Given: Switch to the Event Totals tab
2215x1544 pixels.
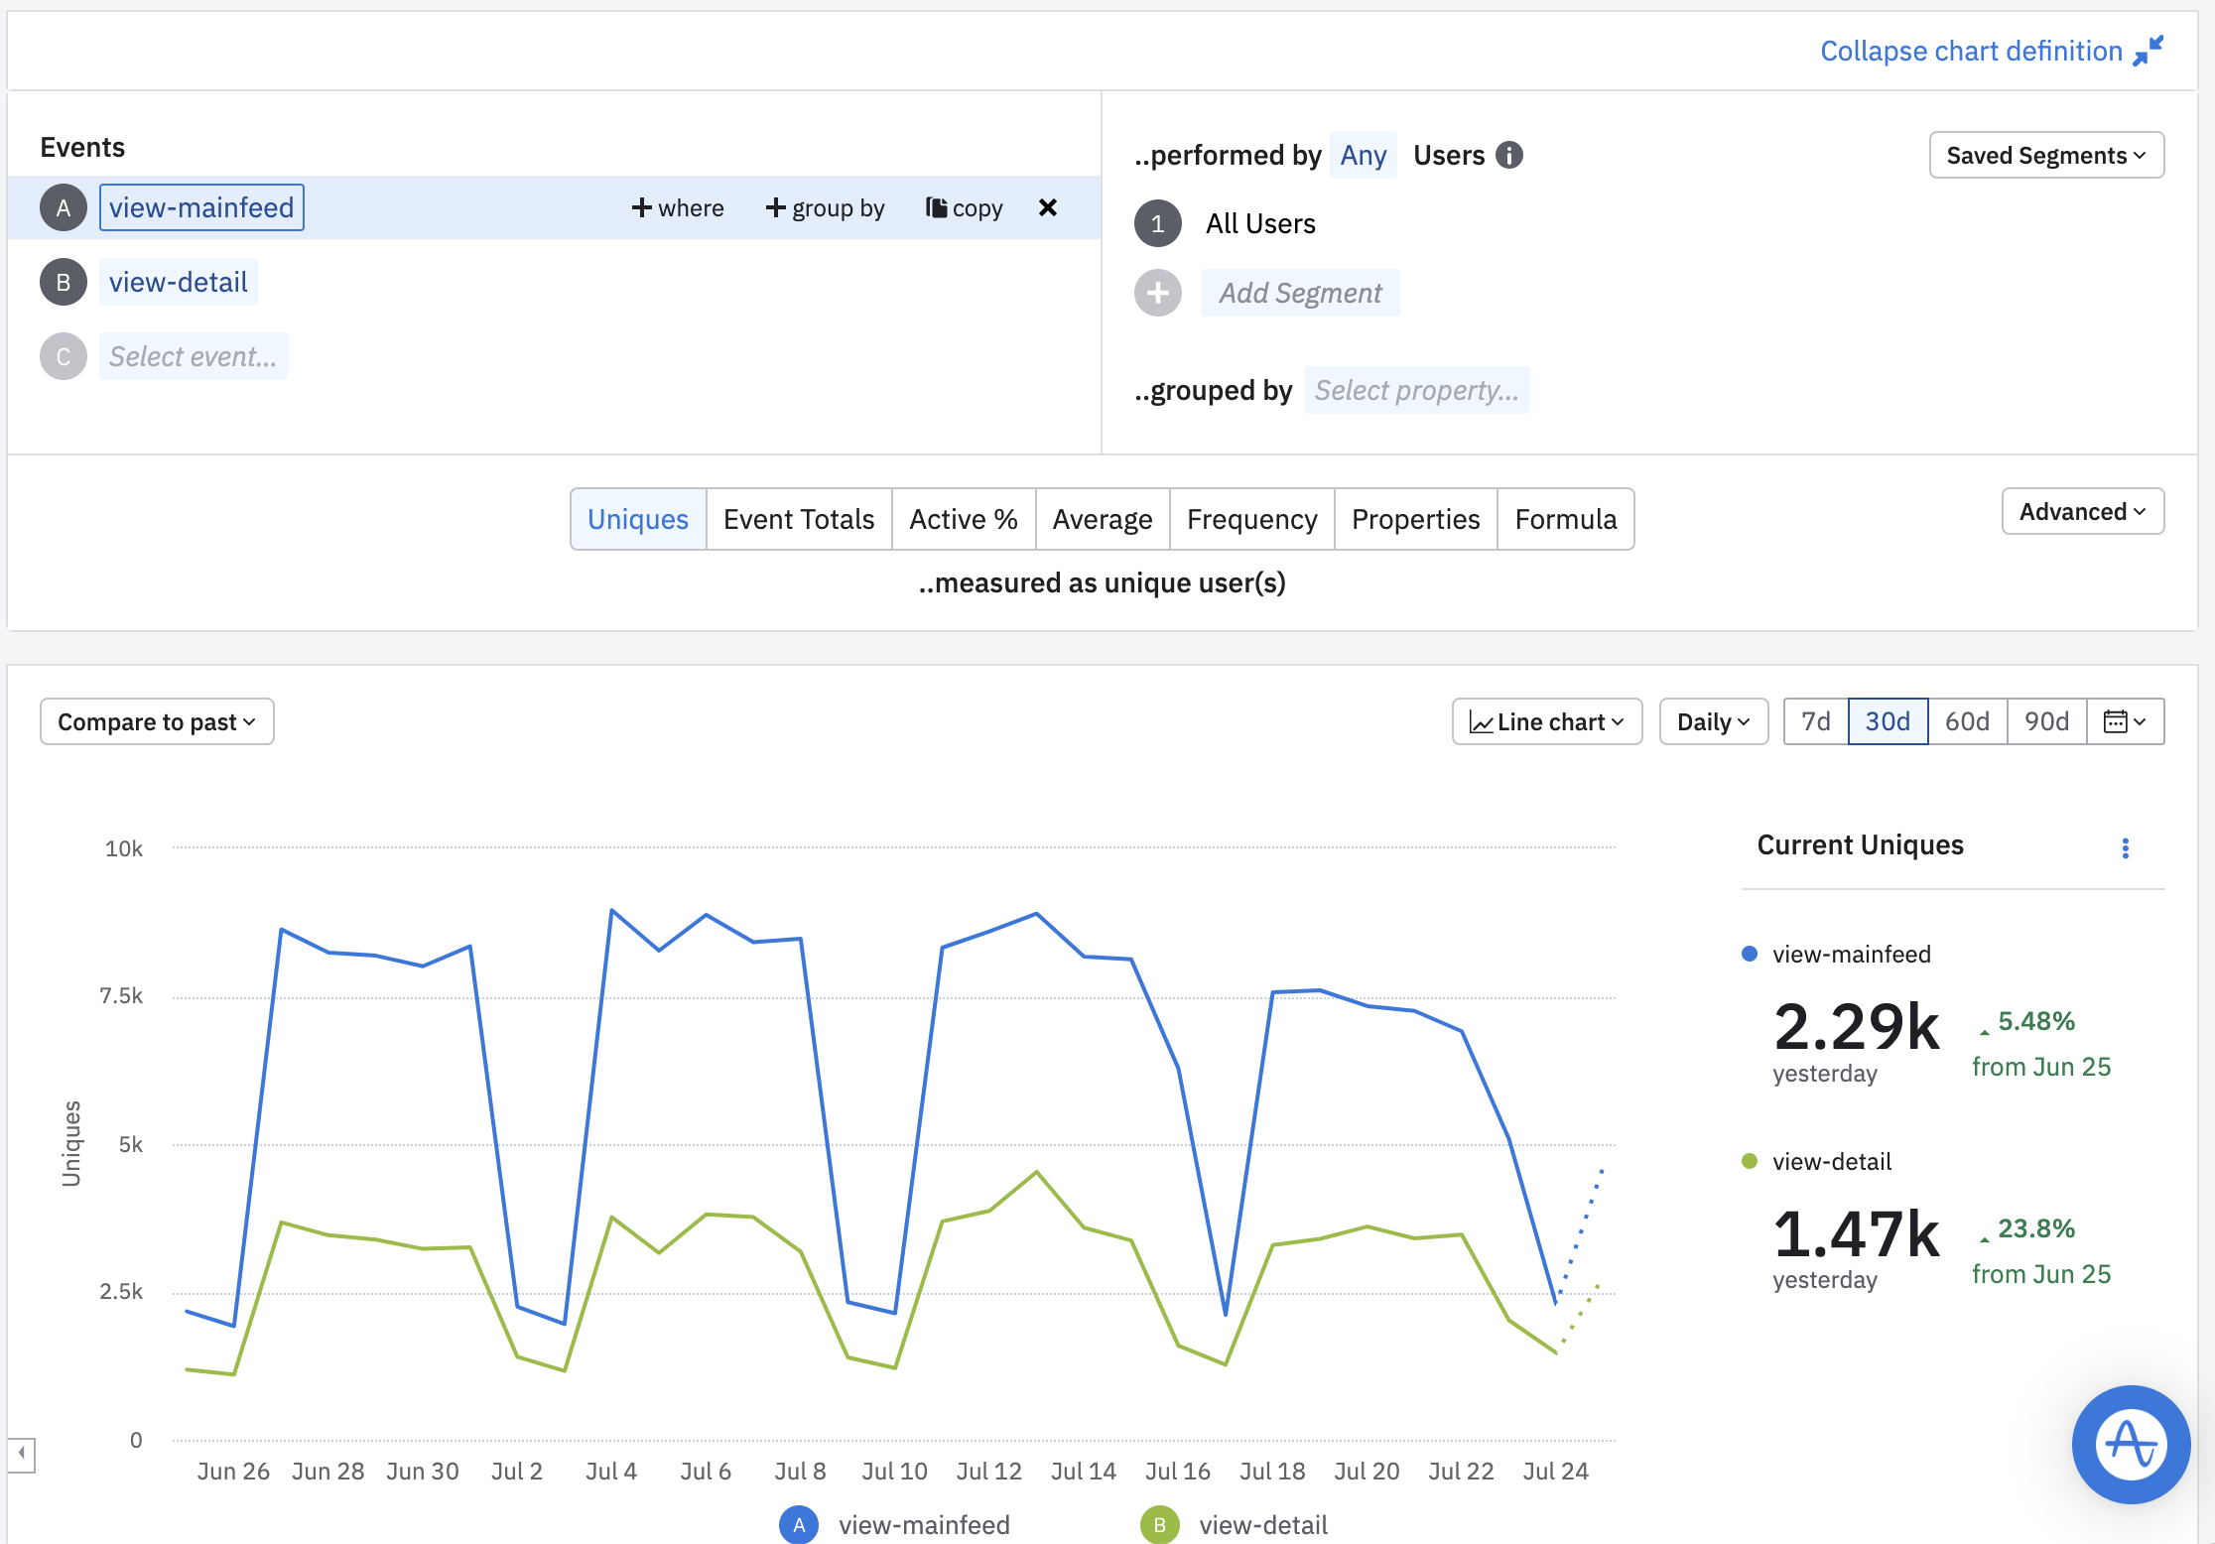Looking at the screenshot, I should click(x=798, y=519).
